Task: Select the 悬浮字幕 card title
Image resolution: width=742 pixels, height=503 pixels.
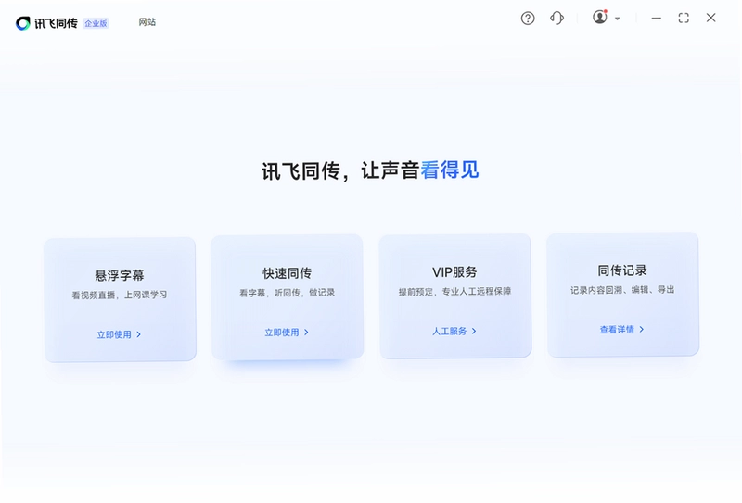Action: [x=120, y=275]
